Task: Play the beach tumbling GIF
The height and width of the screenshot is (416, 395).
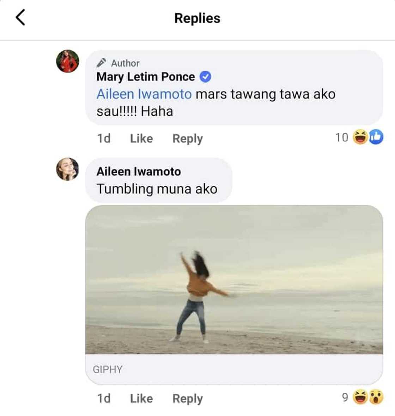Action: point(234,279)
